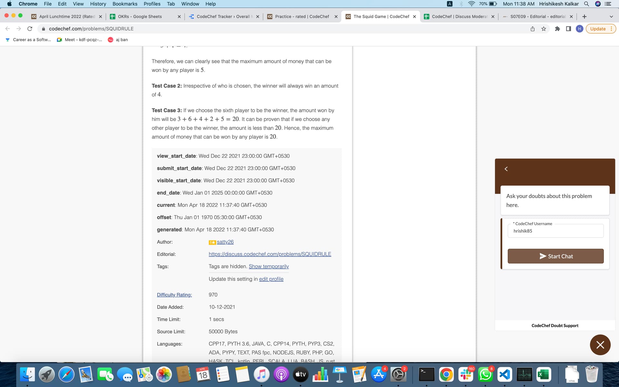Open the Chrome extensions puzzle icon
Image resolution: width=619 pixels, height=387 pixels.
[557, 29]
